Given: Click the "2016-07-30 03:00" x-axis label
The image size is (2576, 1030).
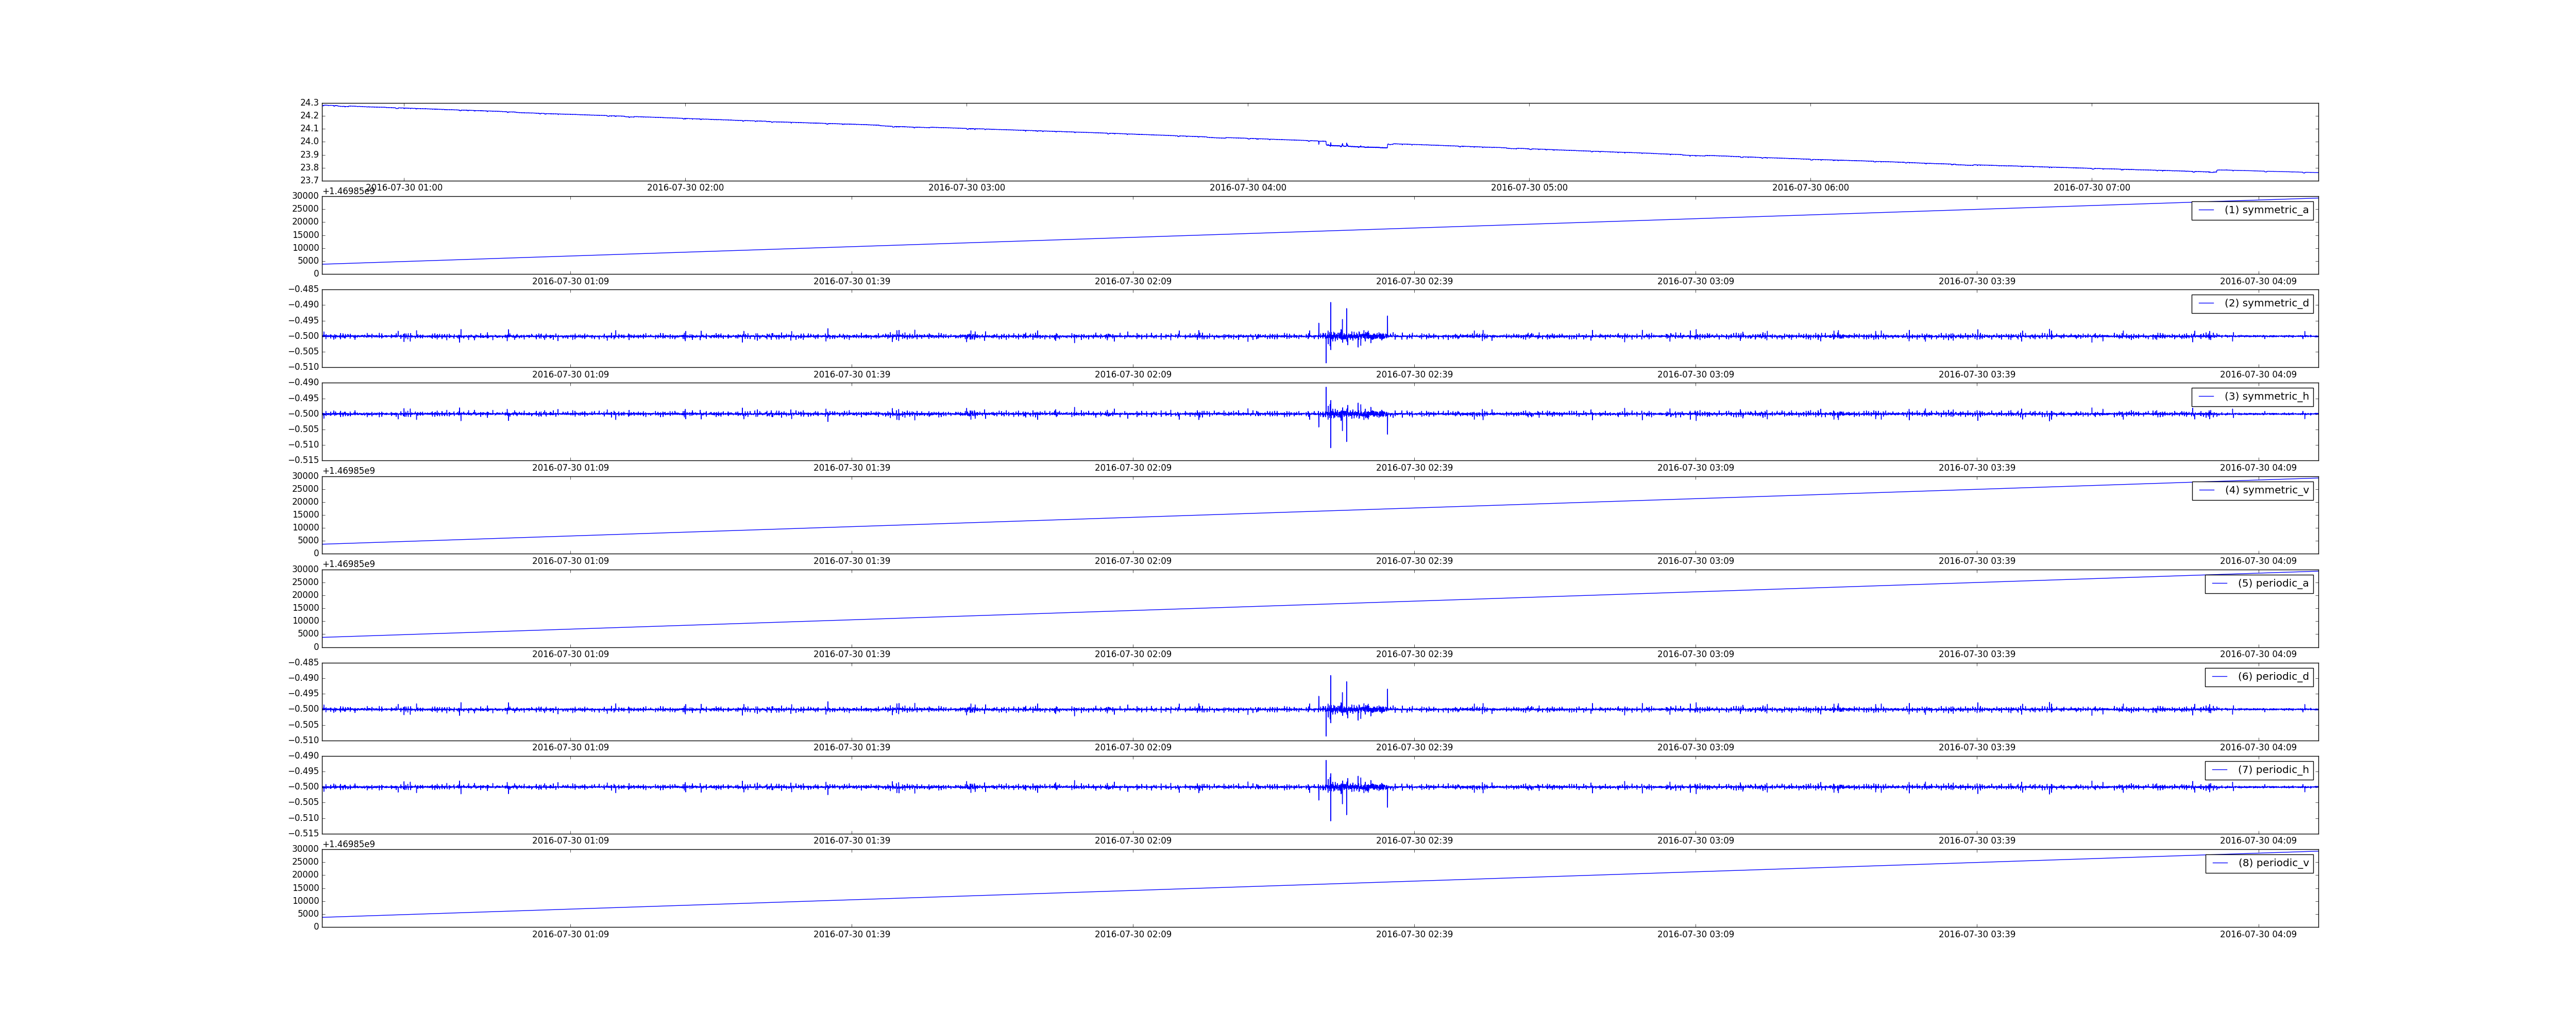Looking at the screenshot, I should pyautogui.click(x=967, y=188).
